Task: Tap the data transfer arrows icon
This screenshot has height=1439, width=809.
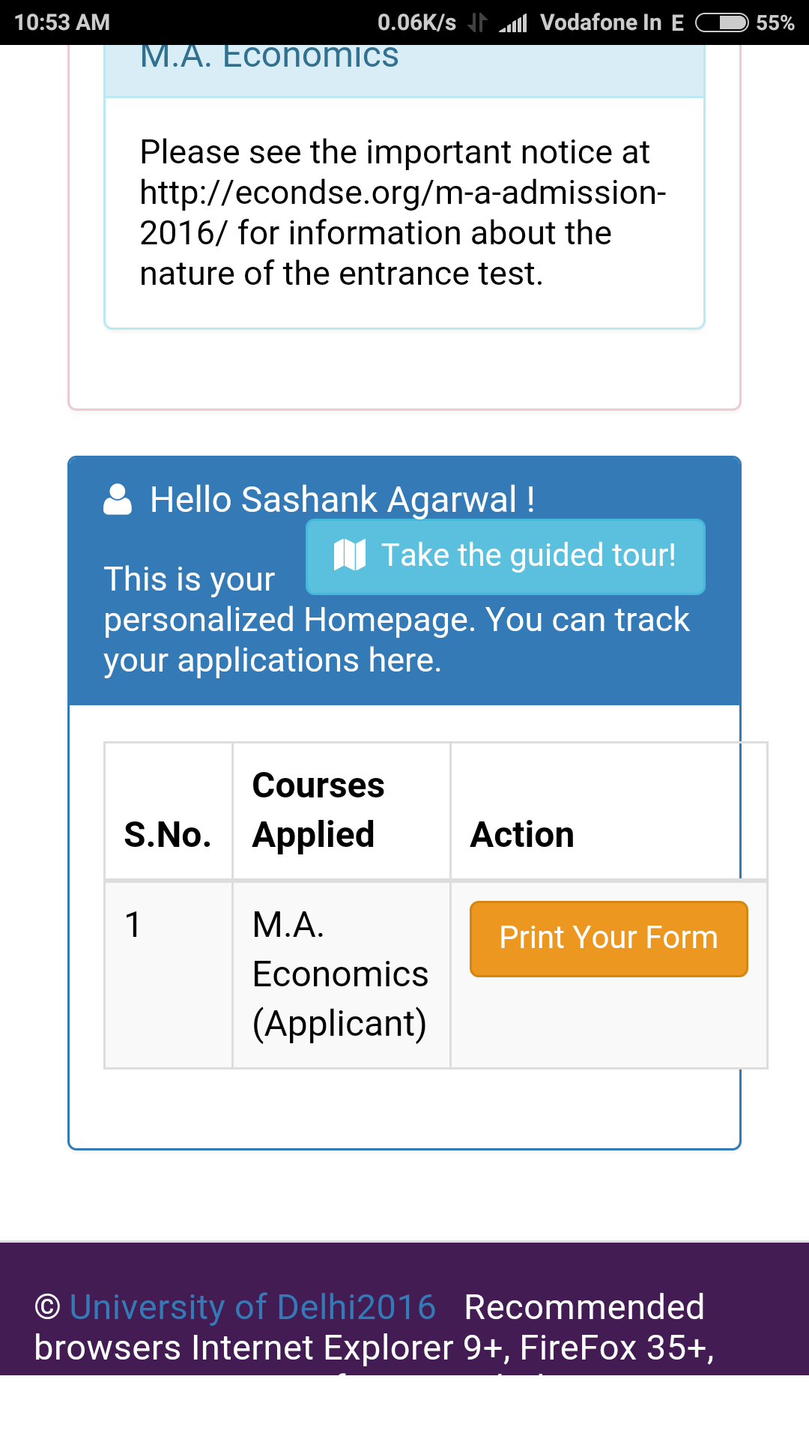Action: 477,22
